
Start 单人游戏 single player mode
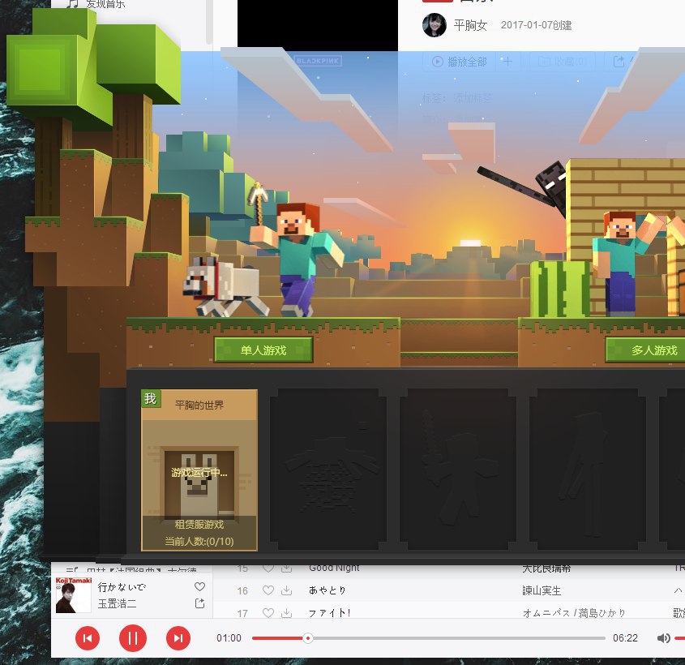tap(263, 350)
